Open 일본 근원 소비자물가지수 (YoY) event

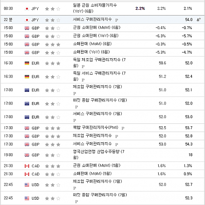tap(95, 8)
